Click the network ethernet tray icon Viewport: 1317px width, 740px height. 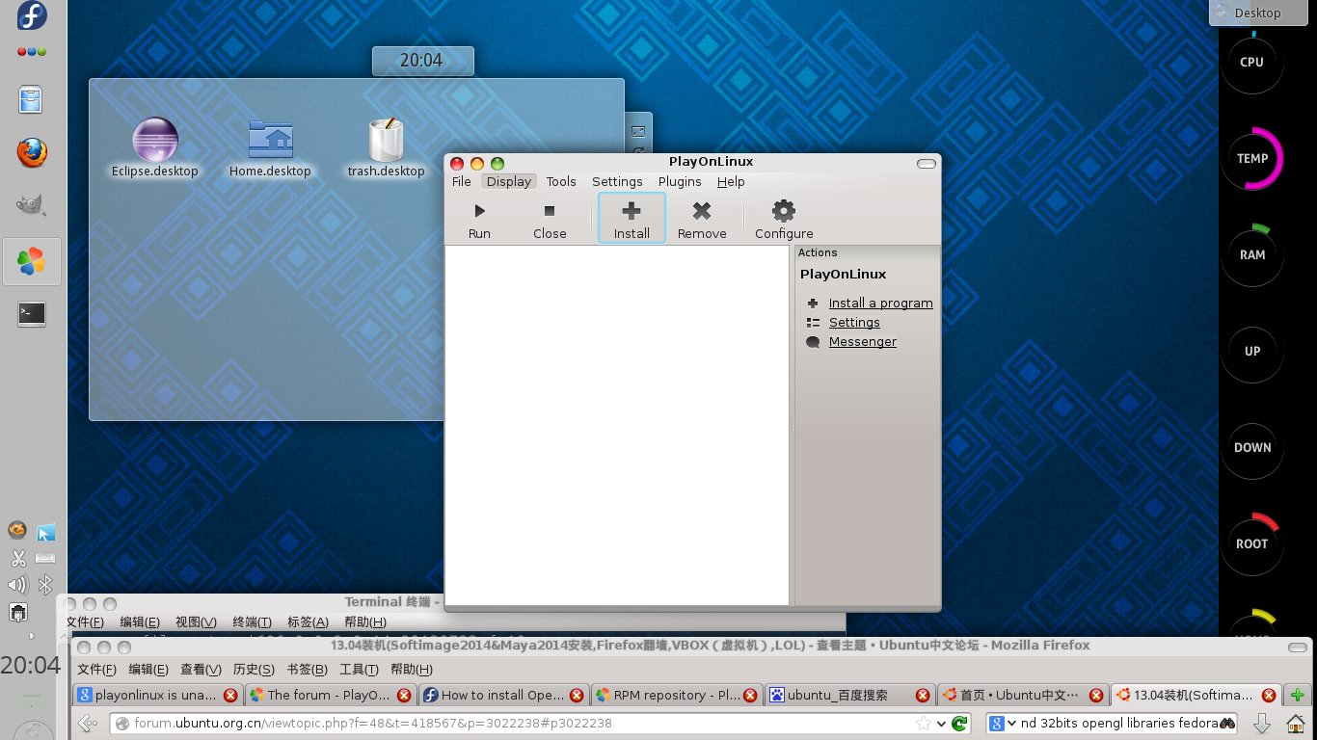pyautogui.click(x=17, y=612)
